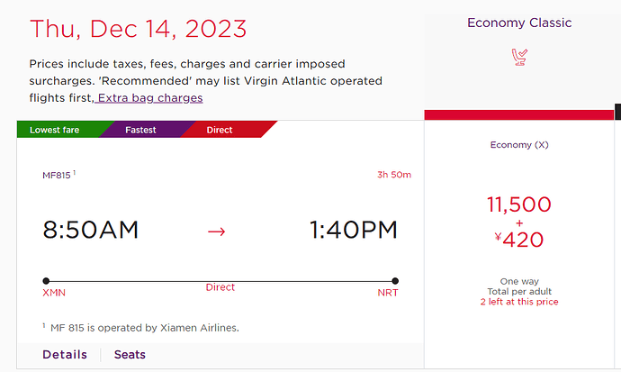Choose the 11,500 + ¥420 Economy fare
This screenshot has height=372, width=621.
point(519,222)
